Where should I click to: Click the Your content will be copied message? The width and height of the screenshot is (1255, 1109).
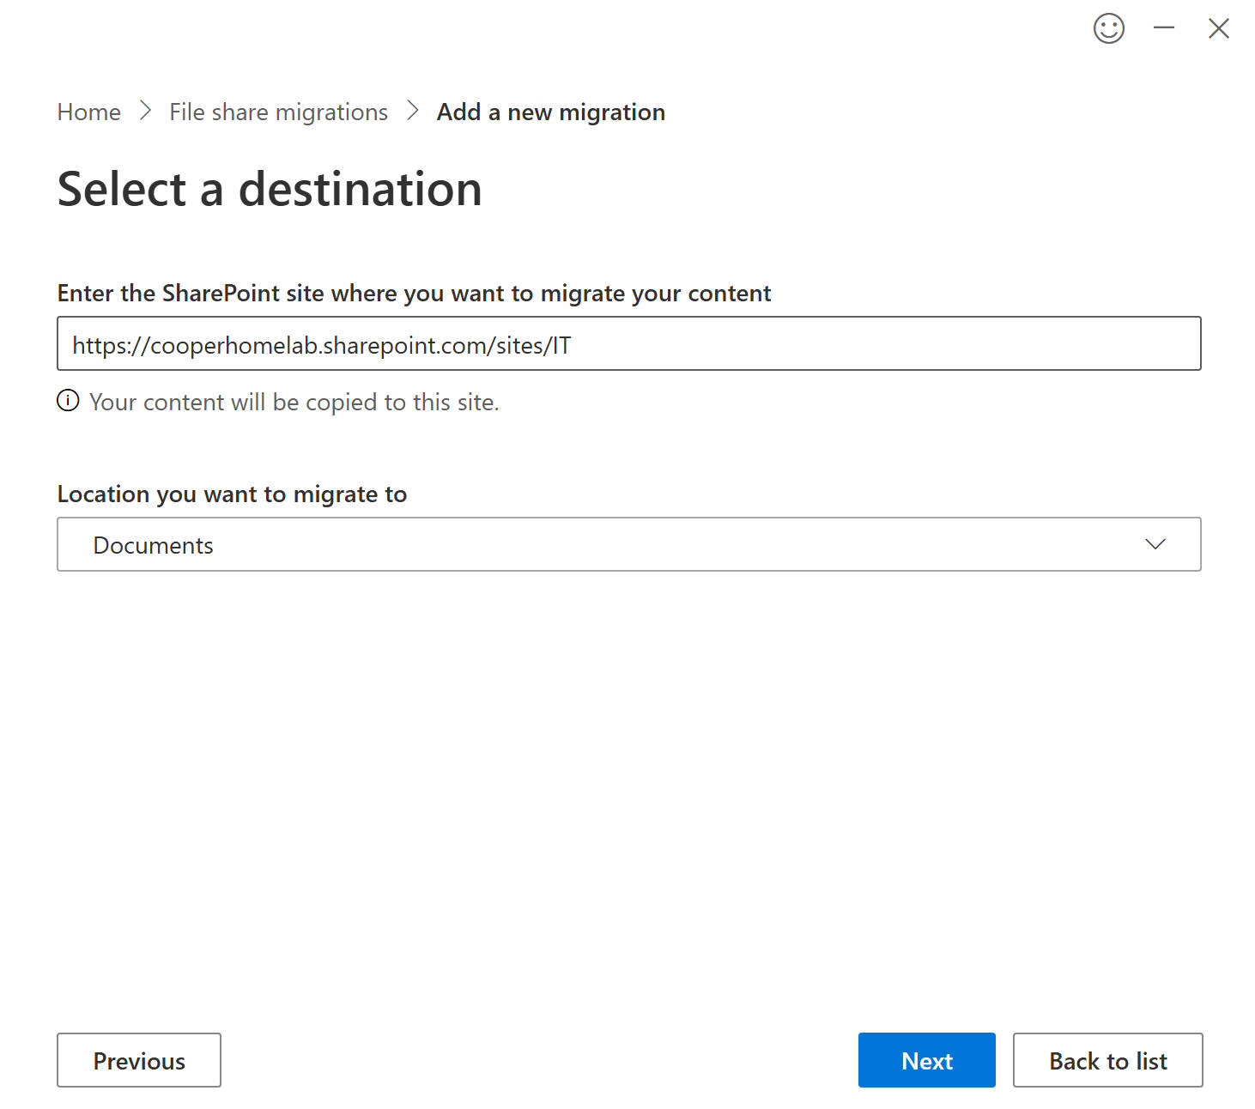pyautogui.click(x=294, y=402)
